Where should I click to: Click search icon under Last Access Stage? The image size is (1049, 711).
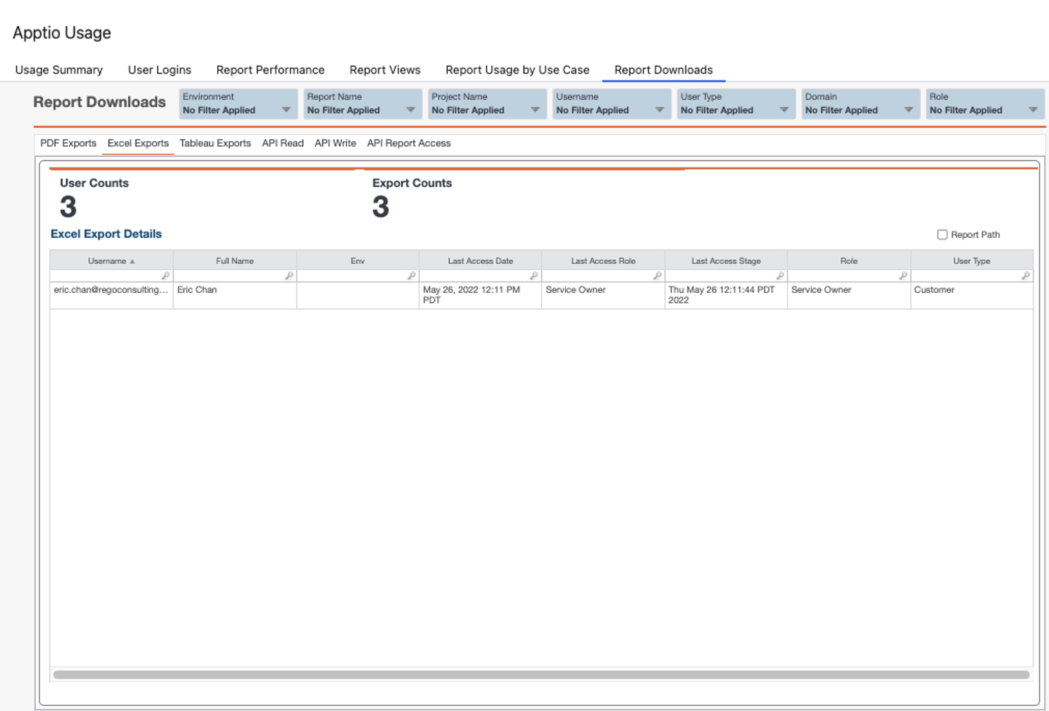(780, 275)
